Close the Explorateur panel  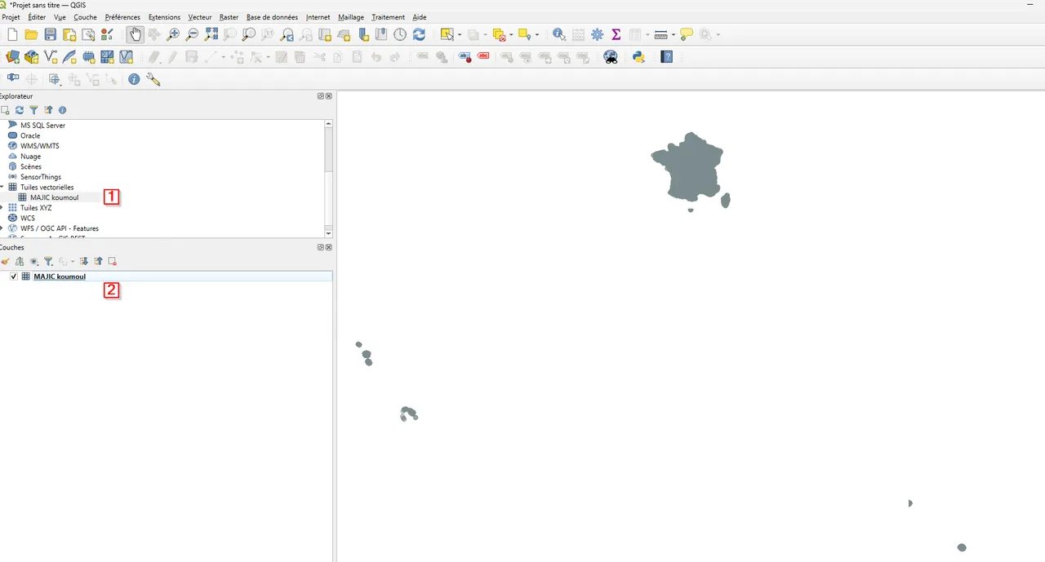[329, 96]
